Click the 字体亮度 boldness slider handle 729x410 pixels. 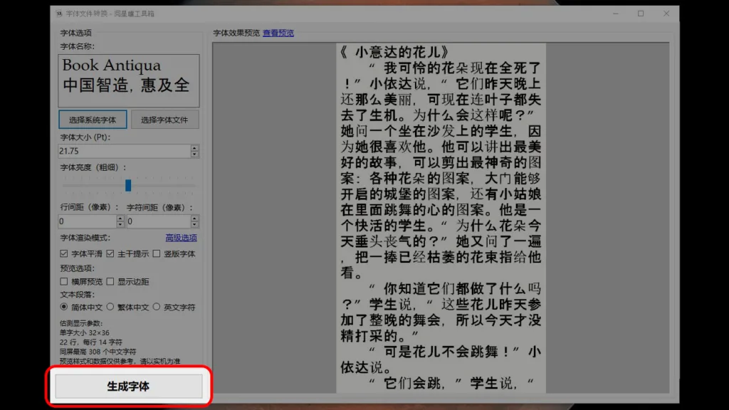point(129,185)
